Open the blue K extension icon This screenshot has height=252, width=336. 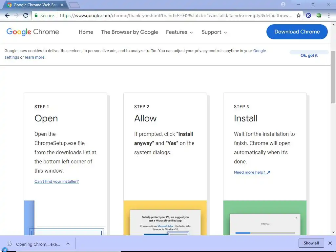click(x=308, y=15)
